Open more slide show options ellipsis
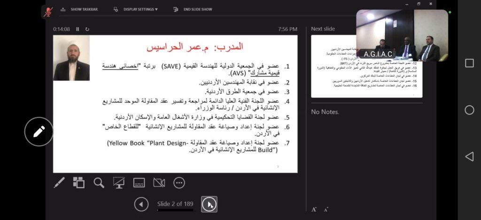The image size is (481, 220). 179,183
